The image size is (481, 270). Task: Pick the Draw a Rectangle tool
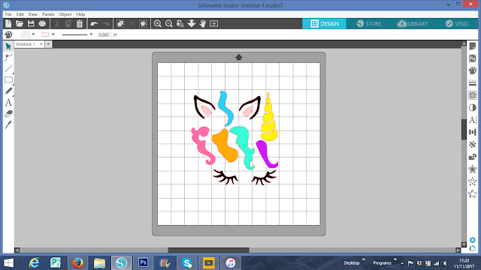8,80
